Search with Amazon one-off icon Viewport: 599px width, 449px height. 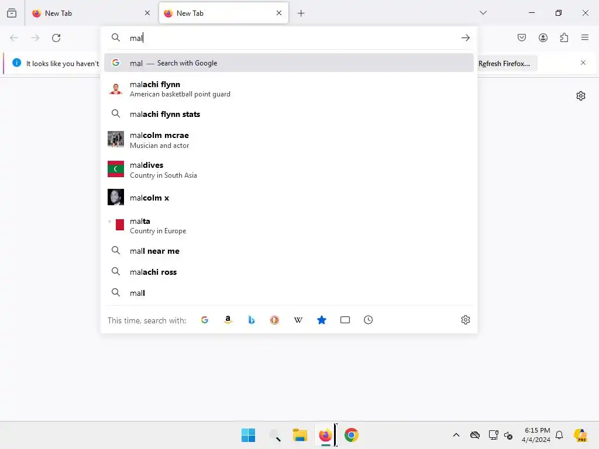[x=228, y=320]
